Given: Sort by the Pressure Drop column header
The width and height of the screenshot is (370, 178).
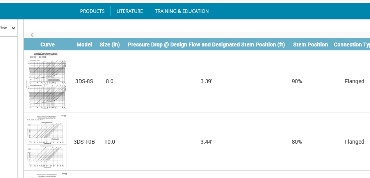Looking at the screenshot, I should pyautogui.click(x=206, y=44).
